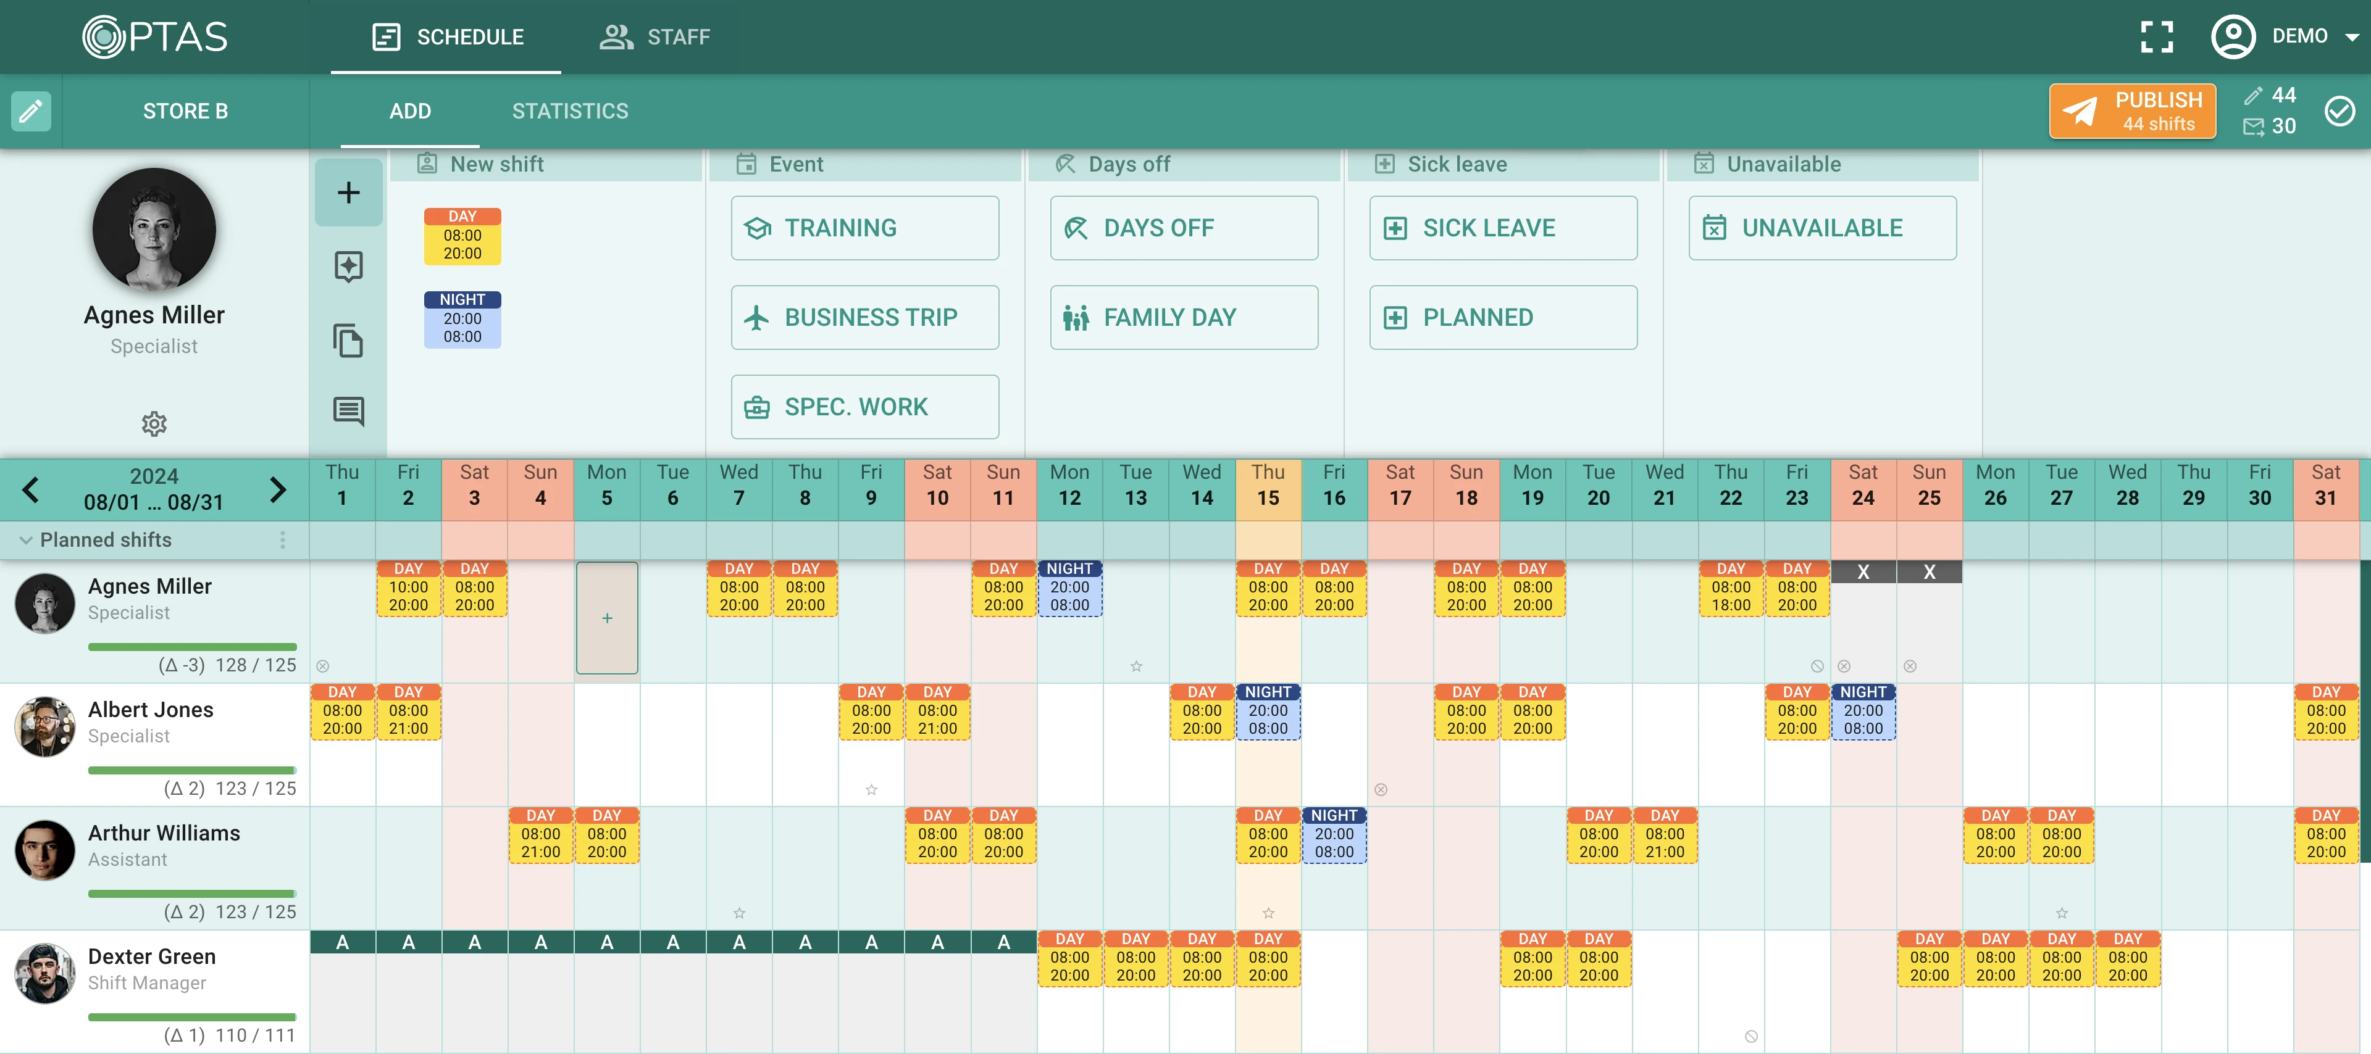Image resolution: width=2371 pixels, height=1054 pixels.
Task: Click the star icon in Arthur Williams Wed 7
Action: pyautogui.click(x=739, y=913)
